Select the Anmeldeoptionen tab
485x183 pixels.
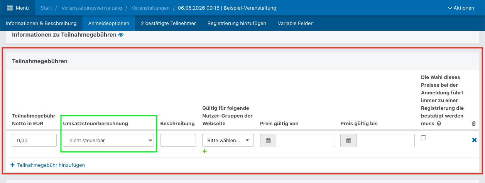point(109,23)
